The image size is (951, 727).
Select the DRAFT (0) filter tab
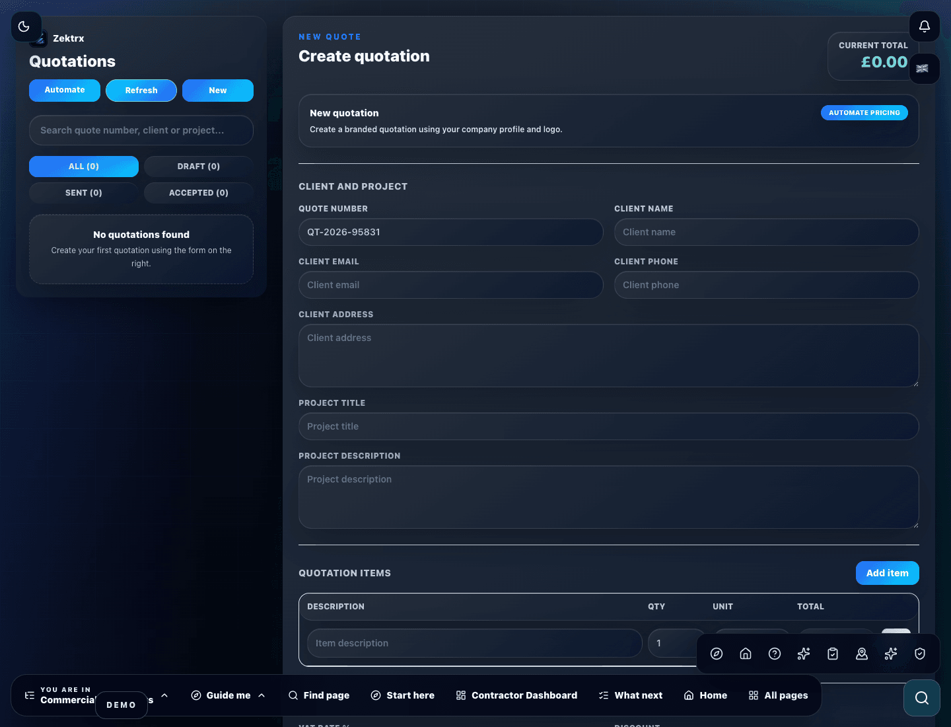pos(199,167)
